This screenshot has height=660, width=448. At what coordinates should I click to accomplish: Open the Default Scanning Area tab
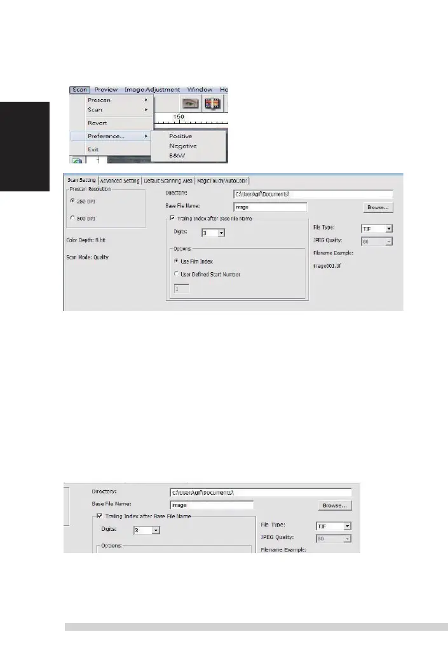pos(168,181)
